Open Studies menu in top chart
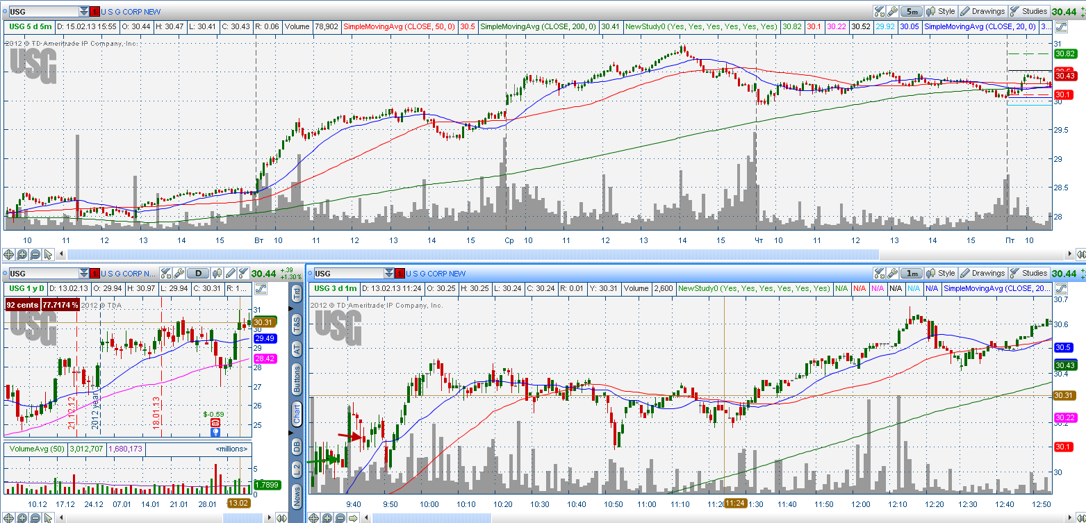Viewport: 1086px width, 523px height. coord(1029,11)
